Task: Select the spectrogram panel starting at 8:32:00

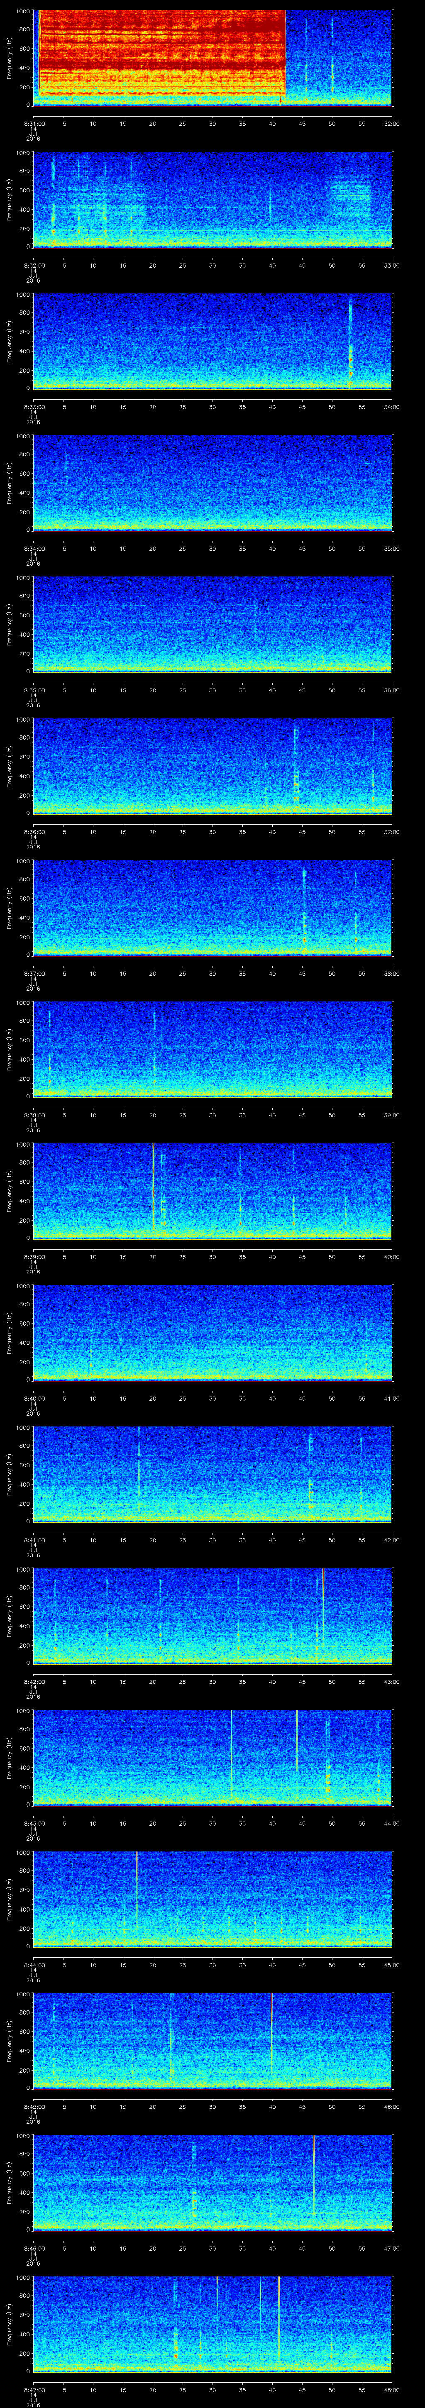Action: click(213, 199)
